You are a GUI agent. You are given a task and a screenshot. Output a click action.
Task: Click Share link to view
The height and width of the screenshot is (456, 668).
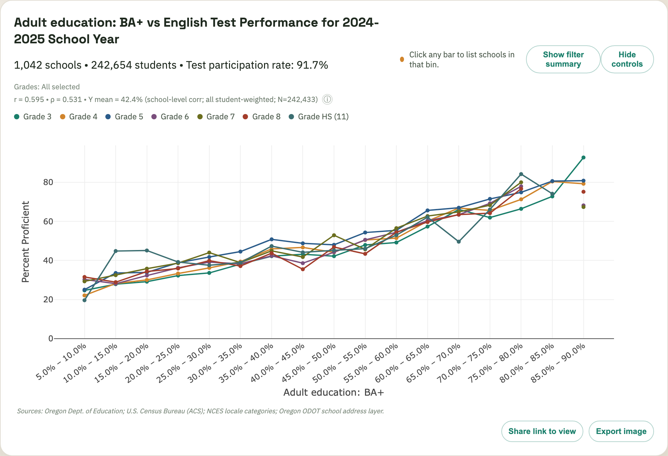(542, 431)
